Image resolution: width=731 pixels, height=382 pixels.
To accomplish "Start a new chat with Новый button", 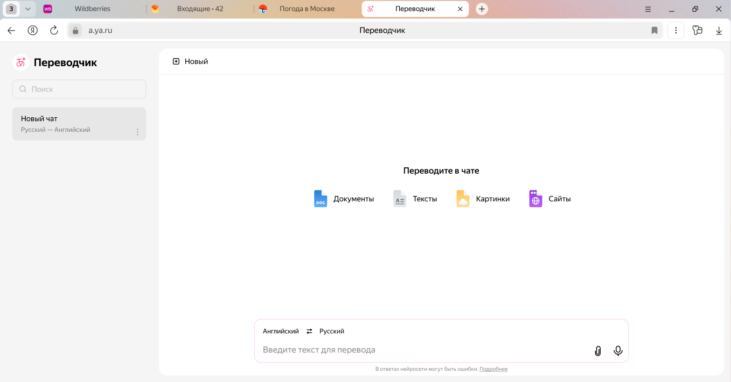I will (190, 61).
